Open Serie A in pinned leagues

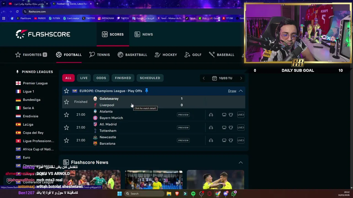click(x=25, y=108)
